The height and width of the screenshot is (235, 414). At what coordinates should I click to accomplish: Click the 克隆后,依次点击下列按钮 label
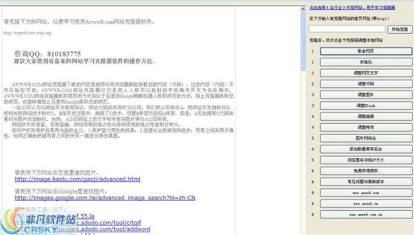coord(346,40)
